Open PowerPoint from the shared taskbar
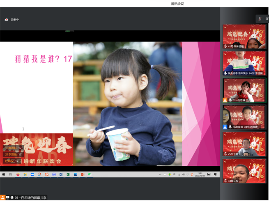Viewport: 269px width, 211px height. 83,174
